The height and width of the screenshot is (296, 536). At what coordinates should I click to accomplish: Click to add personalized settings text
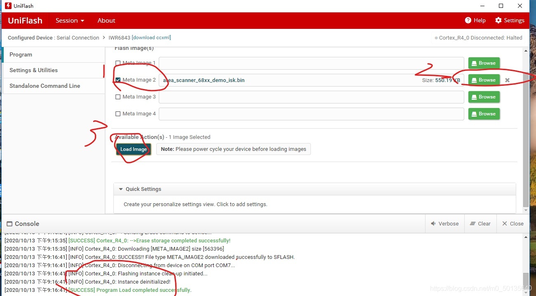(195, 204)
